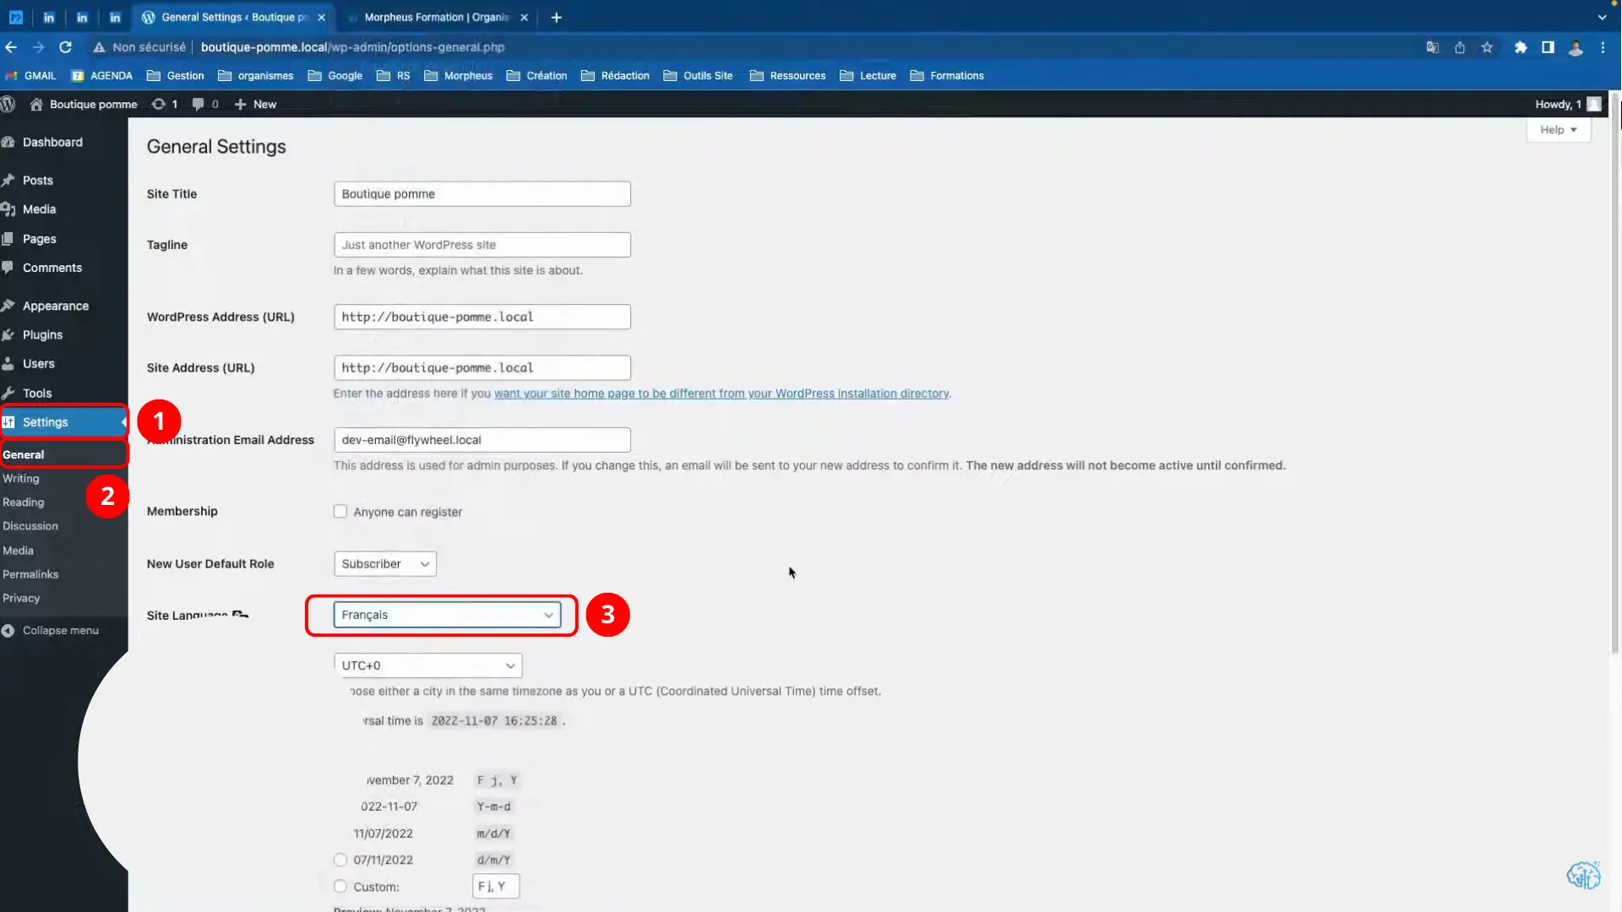Click the want your site home page link
The height and width of the screenshot is (912, 1622).
(722, 393)
